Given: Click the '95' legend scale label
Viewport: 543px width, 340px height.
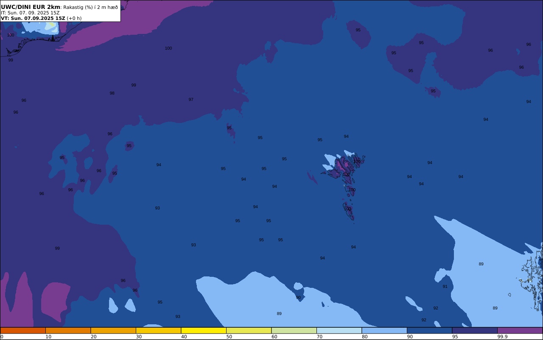Looking at the screenshot, I should pyautogui.click(x=455, y=337).
